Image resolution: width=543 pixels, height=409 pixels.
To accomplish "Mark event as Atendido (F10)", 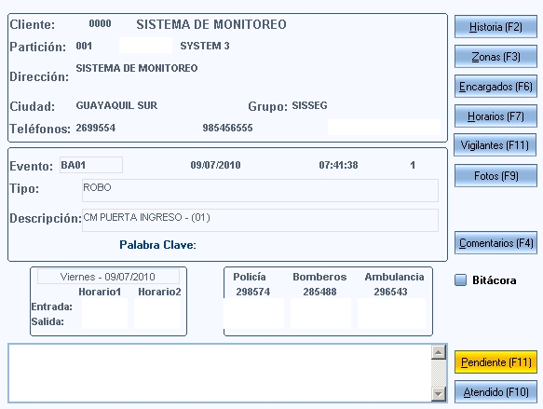I will coord(495,391).
